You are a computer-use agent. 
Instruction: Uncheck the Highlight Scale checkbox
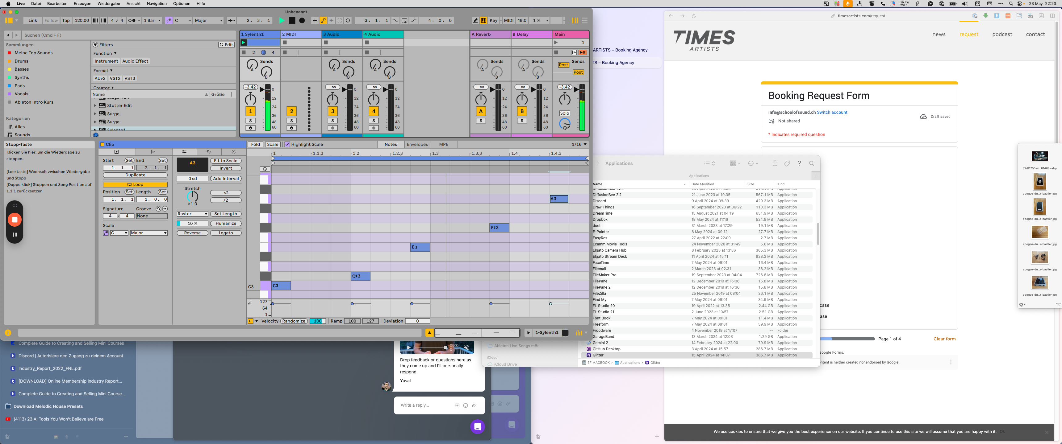point(287,144)
